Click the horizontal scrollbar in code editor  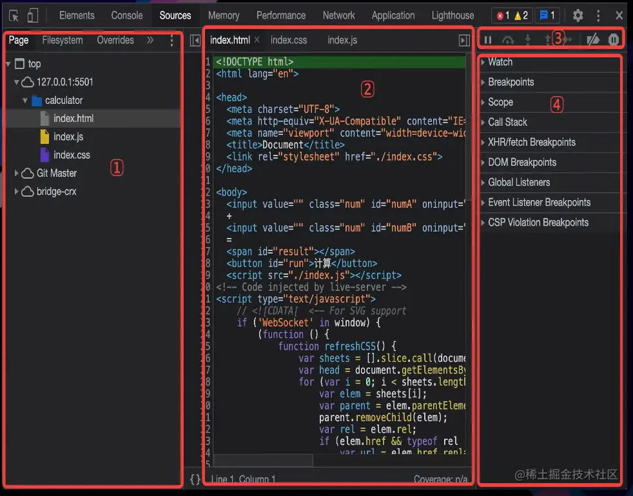(263, 460)
